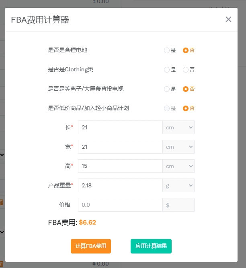Image resolution: width=246 pixels, height=268 pixels.
Task: Select 否 for 是否是Clothing类
Action: pos(186,70)
